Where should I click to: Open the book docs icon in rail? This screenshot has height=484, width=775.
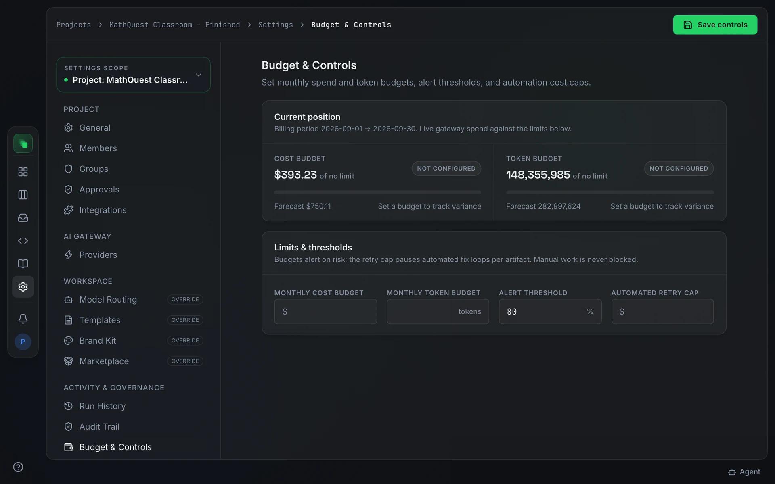coord(23,264)
